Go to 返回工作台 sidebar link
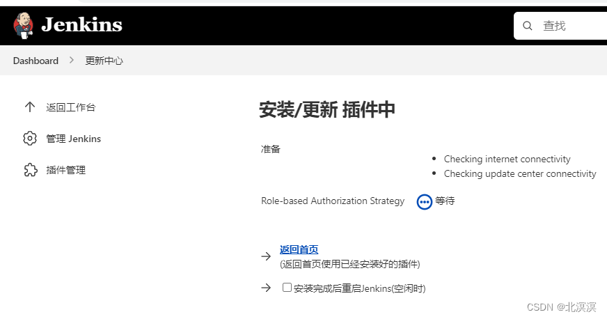The image size is (607, 319). pos(70,107)
